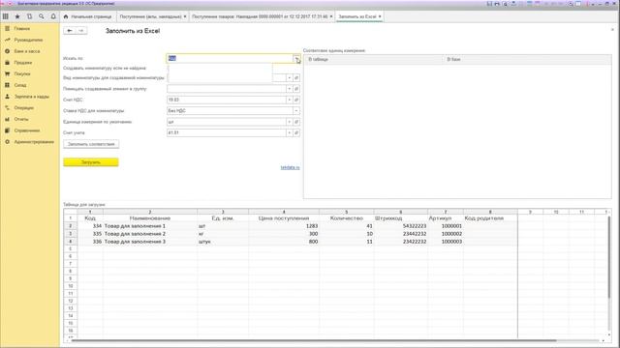Click the table's horizontal scrollbar
Screen dimensions: 620x348
314,340
